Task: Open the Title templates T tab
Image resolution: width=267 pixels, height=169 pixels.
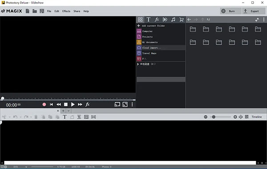Action: click(149, 20)
